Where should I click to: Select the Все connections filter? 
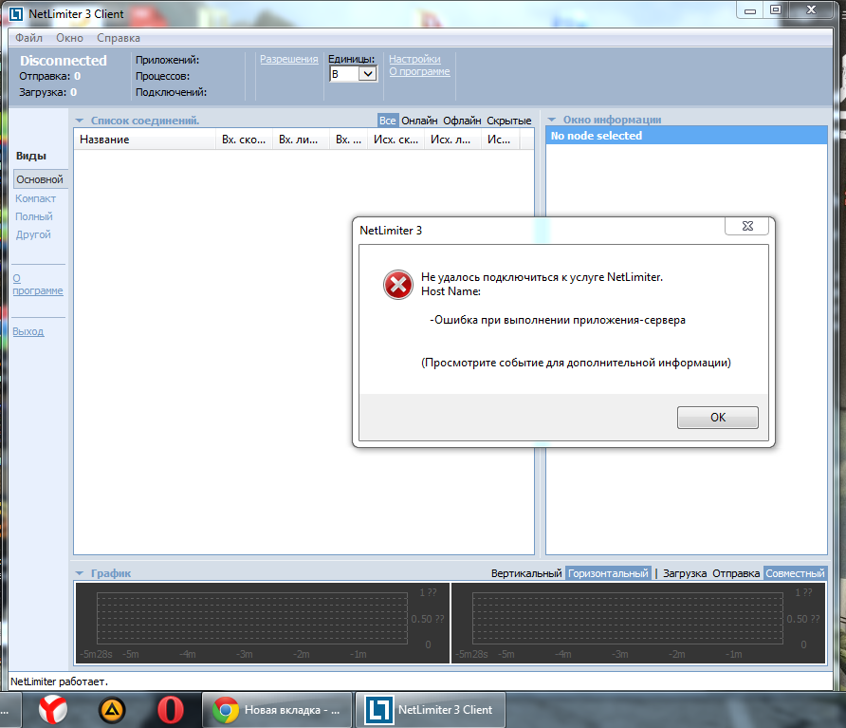click(x=387, y=121)
